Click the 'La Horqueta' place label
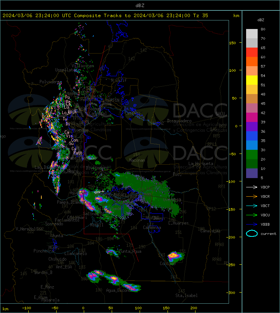280x313 pixels. tap(201, 164)
